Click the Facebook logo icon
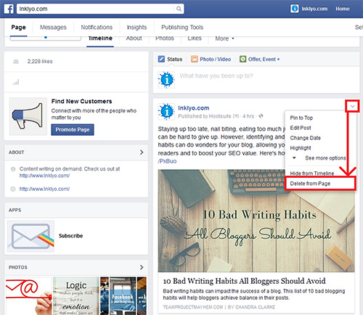The image size is (363, 315). point(9,9)
